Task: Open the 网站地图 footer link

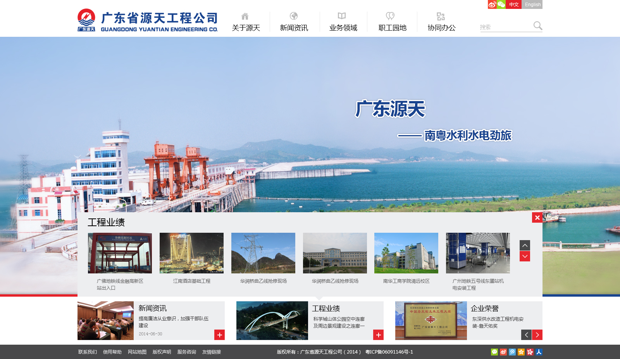Action: tap(137, 352)
